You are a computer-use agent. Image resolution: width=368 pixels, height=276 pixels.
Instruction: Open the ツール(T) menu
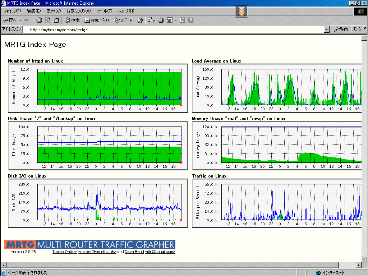(104, 11)
